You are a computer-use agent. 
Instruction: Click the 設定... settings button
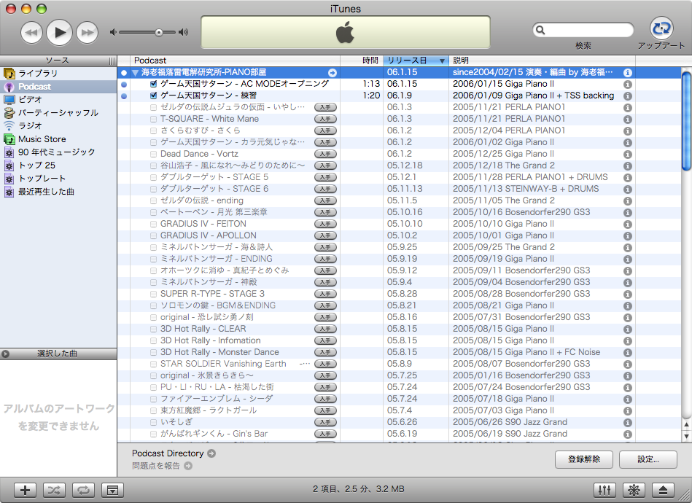click(x=648, y=459)
